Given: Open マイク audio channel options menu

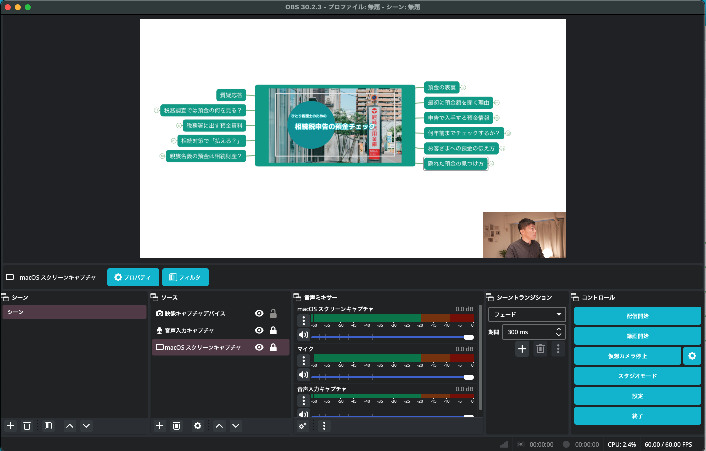Looking at the screenshot, I should pyautogui.click(x=303, y=360).
